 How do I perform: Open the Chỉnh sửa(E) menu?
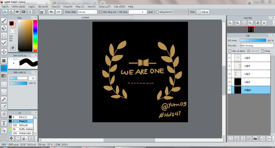pyautogui.click(x=19, y=6)
